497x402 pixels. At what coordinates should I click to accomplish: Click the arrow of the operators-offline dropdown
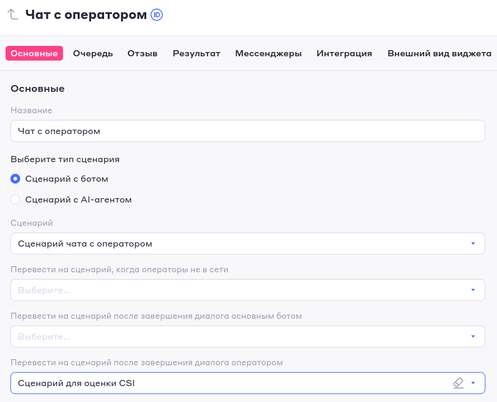[473, 290]
